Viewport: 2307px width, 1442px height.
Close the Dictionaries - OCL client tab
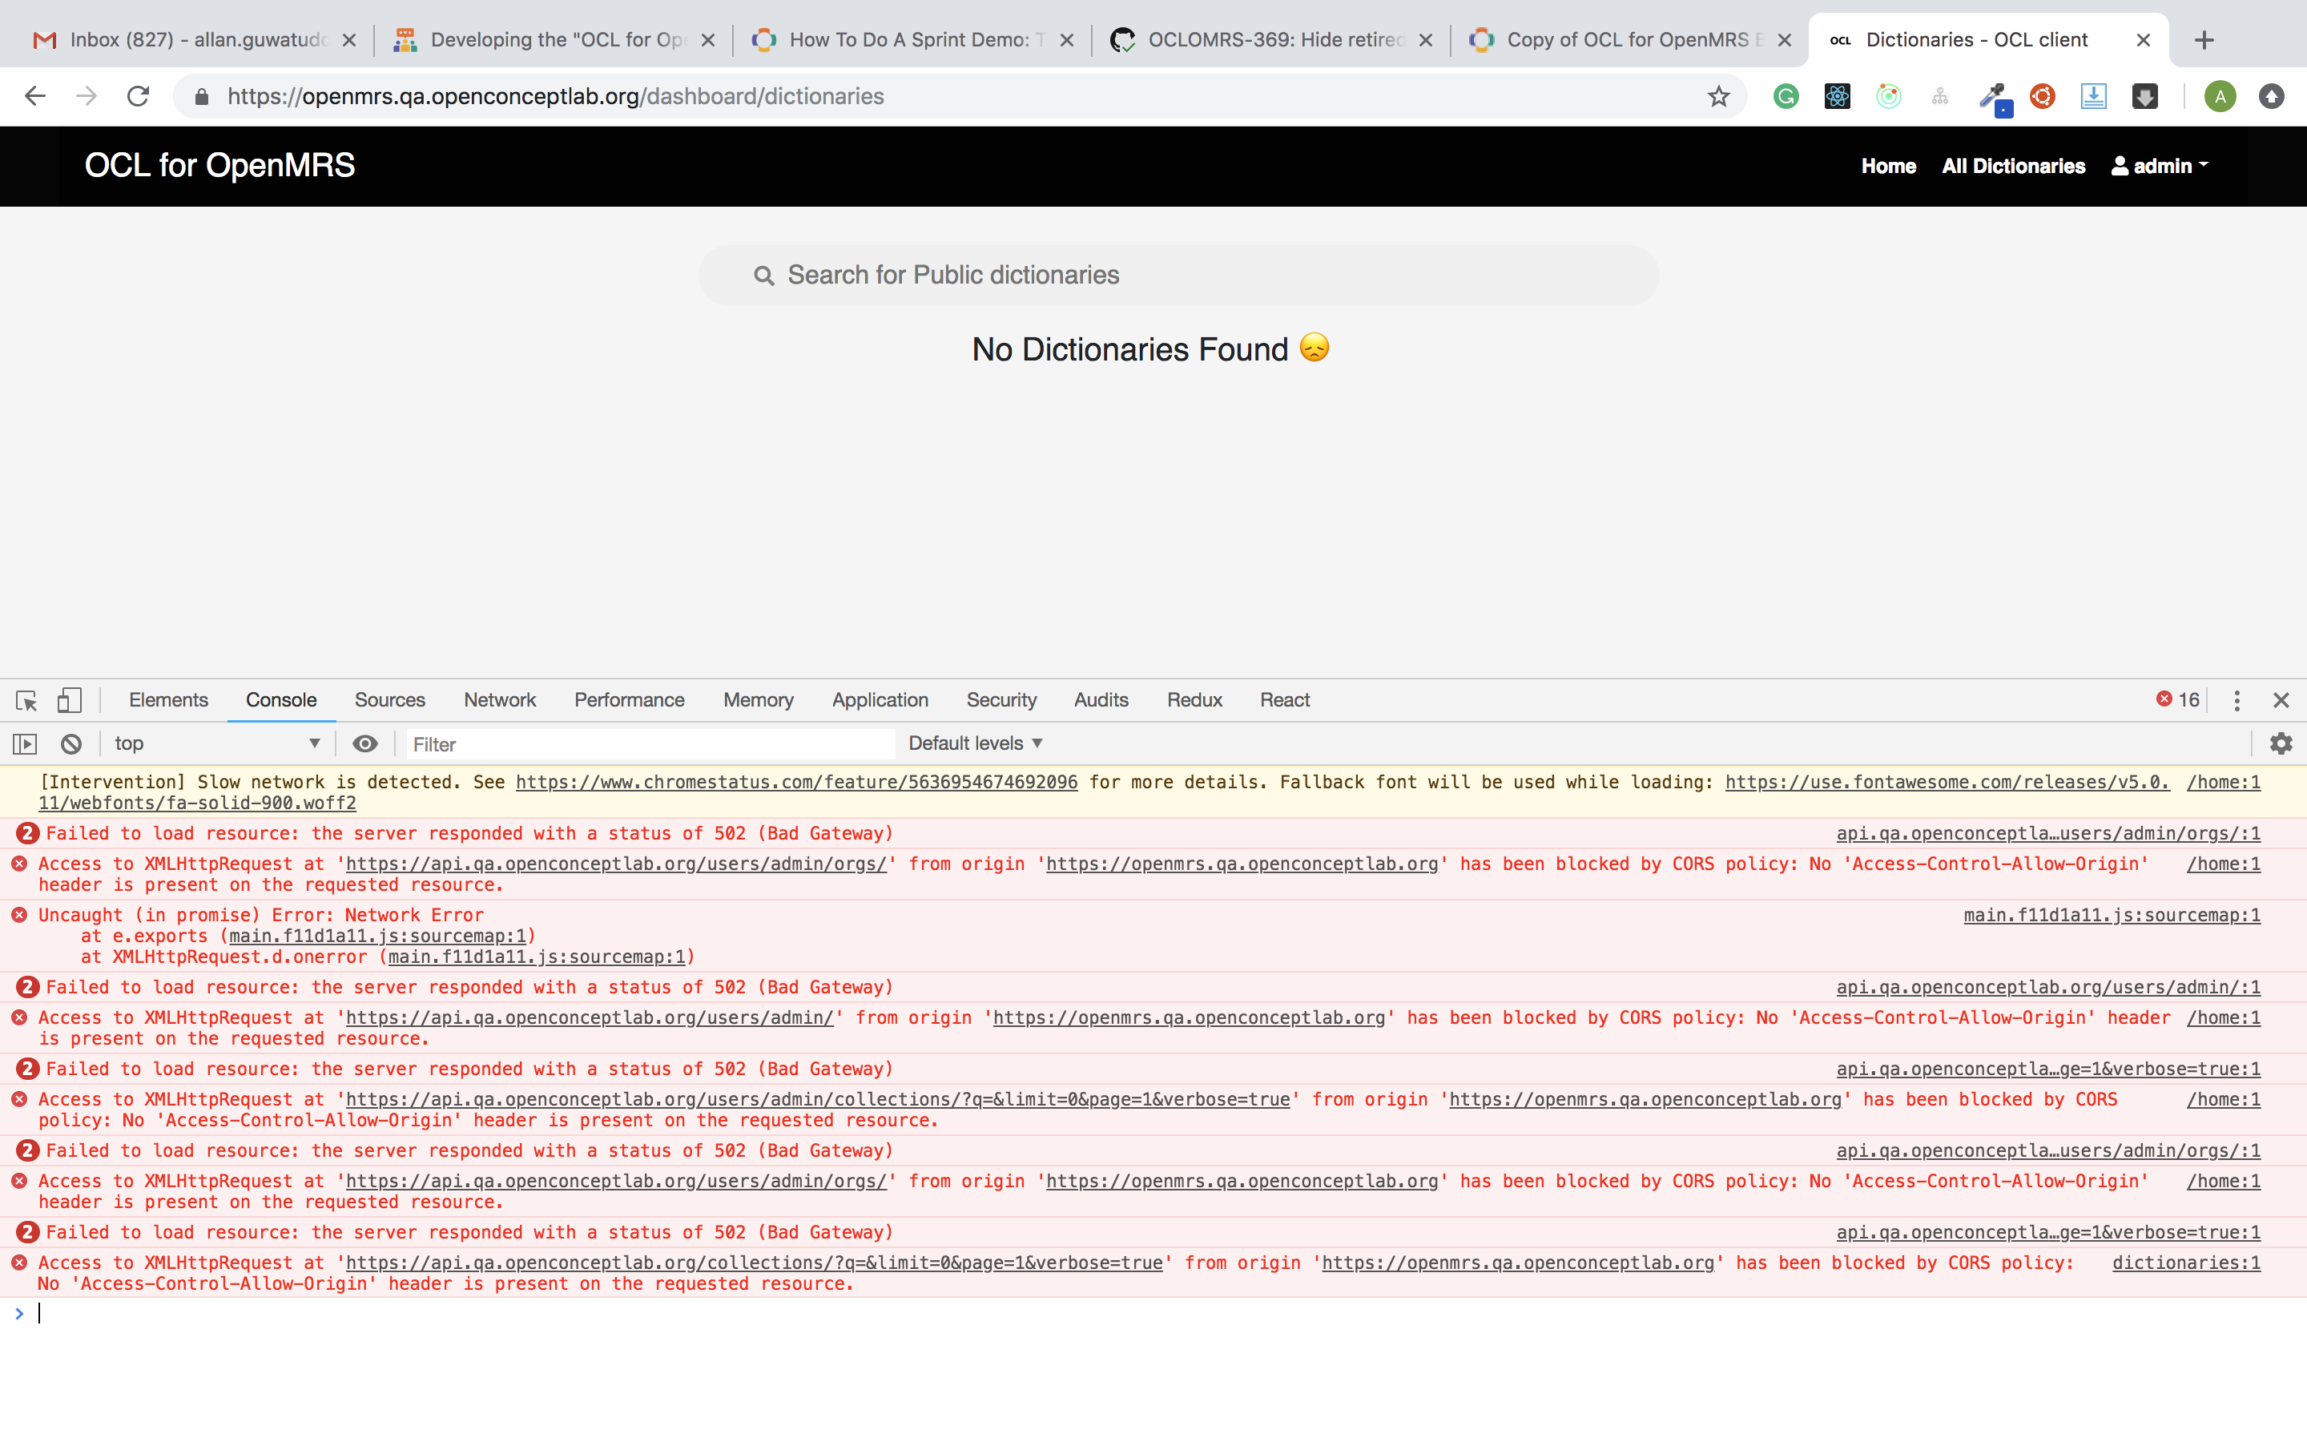(2143, 40)
